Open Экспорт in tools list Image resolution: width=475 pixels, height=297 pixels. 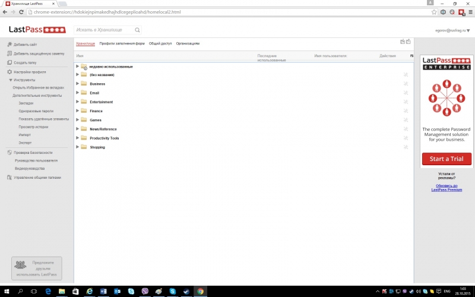(x=25, y=143)
